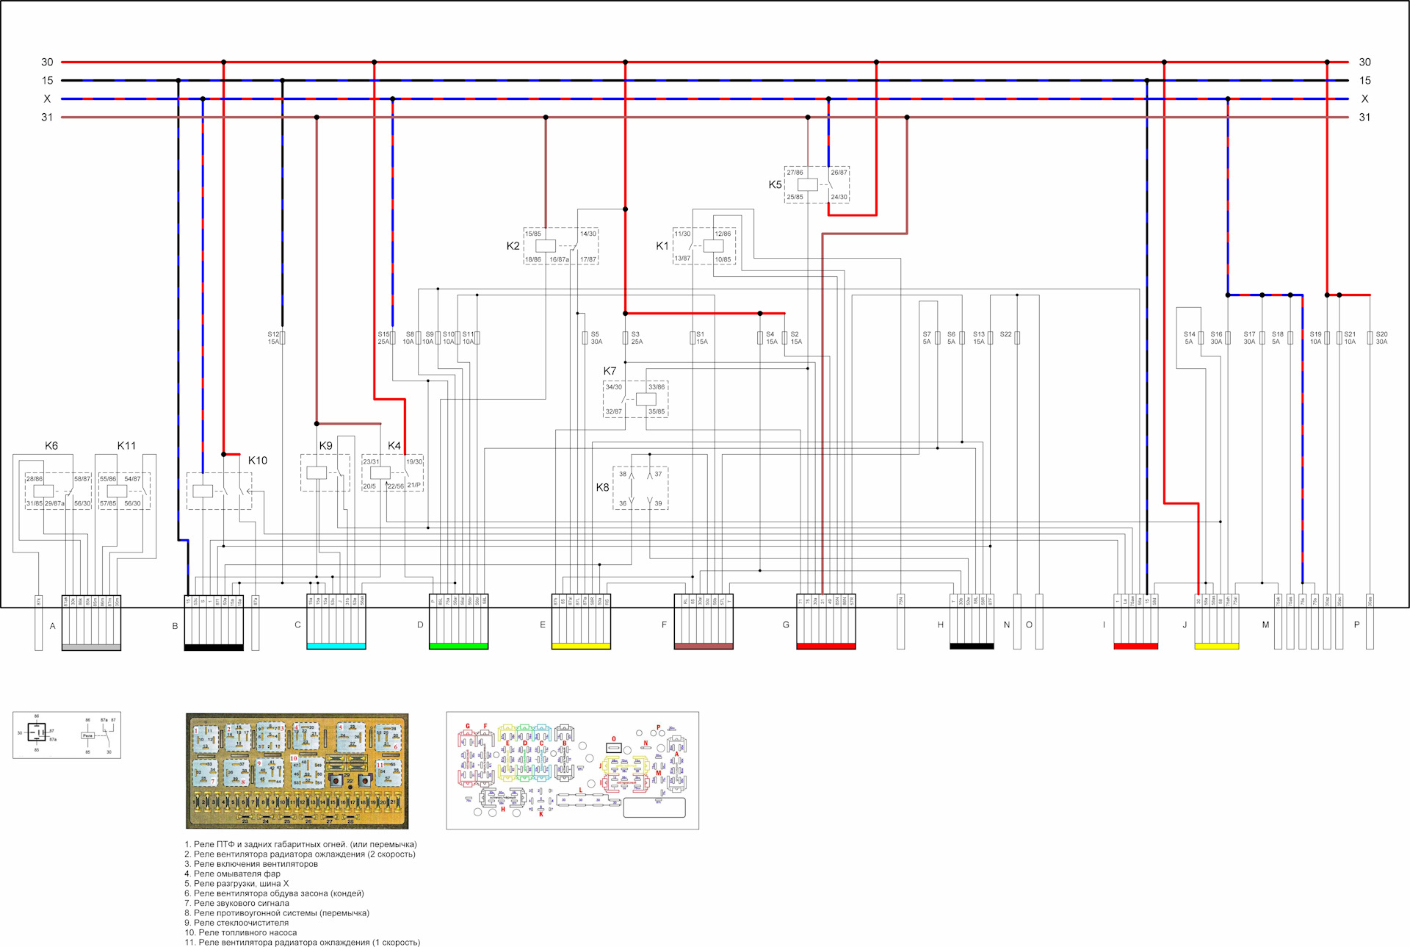
Task: Open the fuse box photo thumbnail
Action: pos(297,771)
